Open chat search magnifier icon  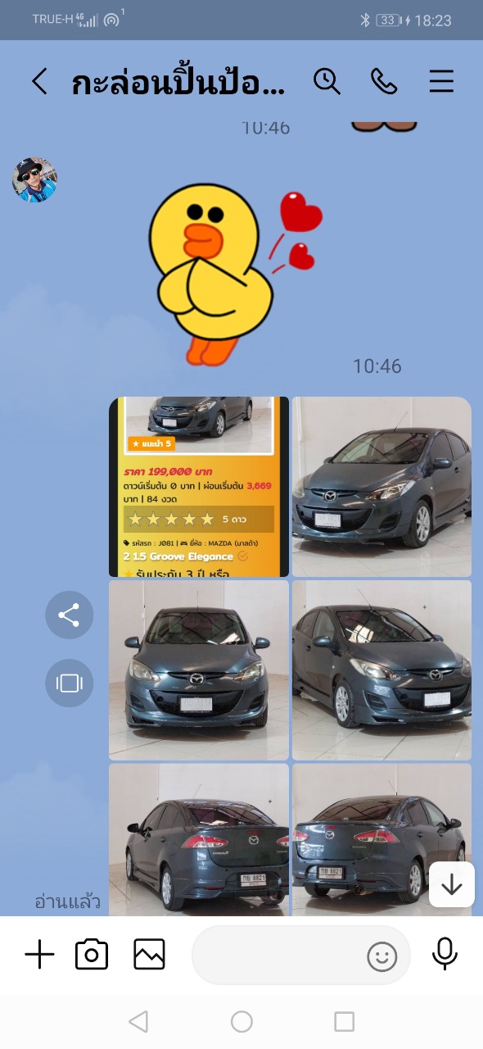pos(327,81)
